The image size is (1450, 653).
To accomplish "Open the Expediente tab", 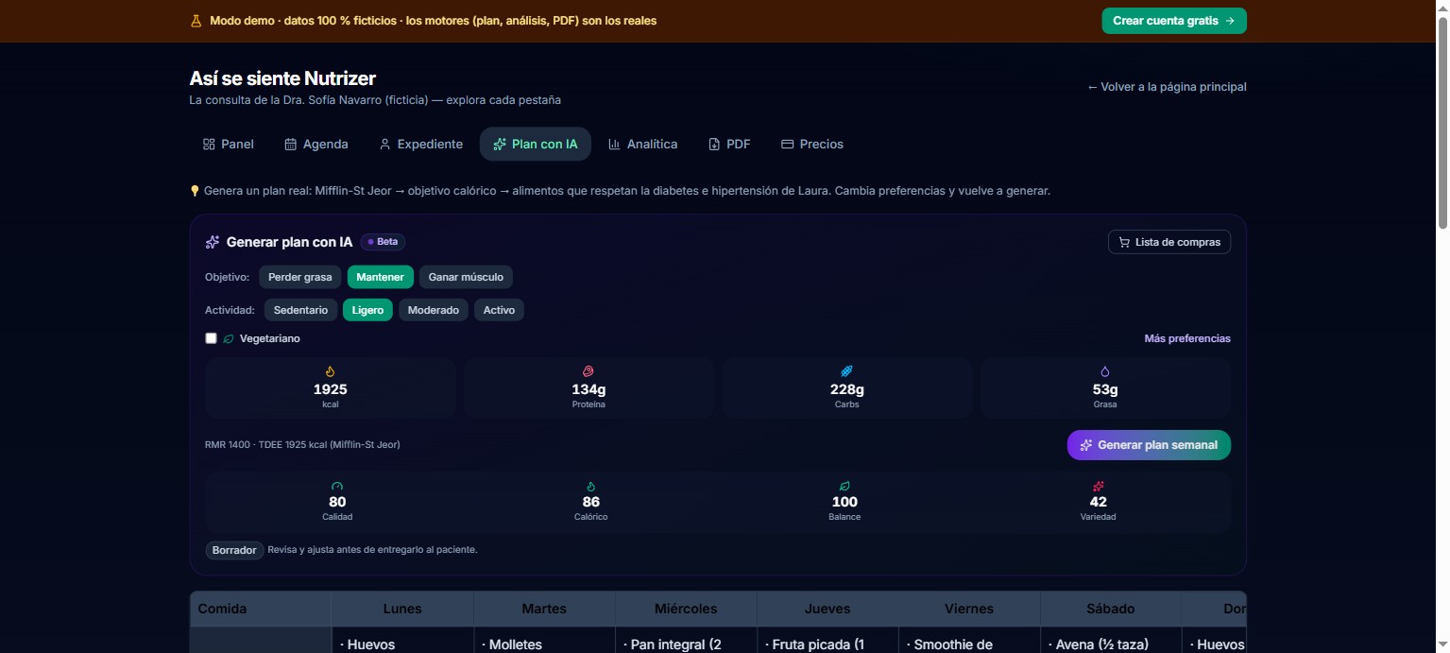I will (x=420, y=145).
